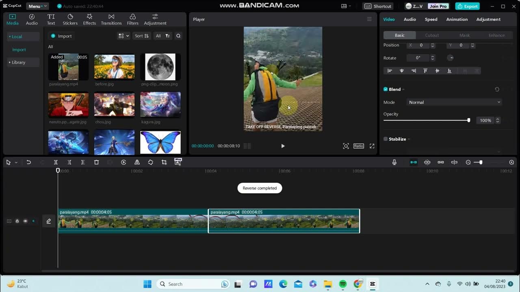Screen dimensions: 520x292
Task: Click align left icon in Video panel
Action: click(390, 71)
